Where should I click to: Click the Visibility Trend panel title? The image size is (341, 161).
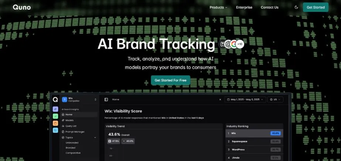pyautogui.click(x=115, y=126)
